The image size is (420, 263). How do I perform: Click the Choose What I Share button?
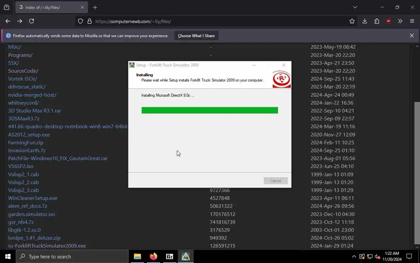click(196, 36)
